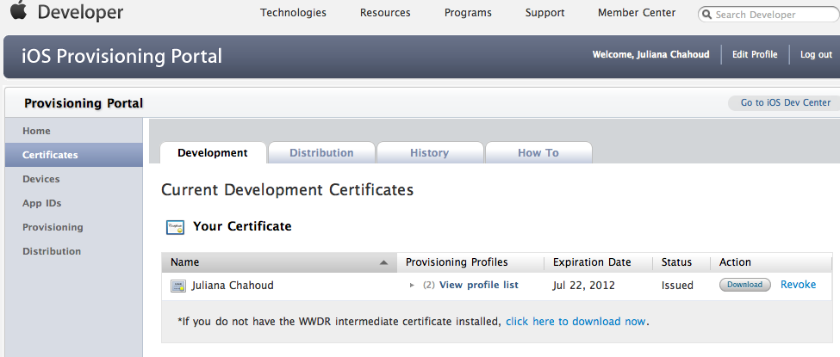This screenshot has width=840, height=357.
Task: Click certificate icon beside Juliana Chahoud
Action: point(178,286)
